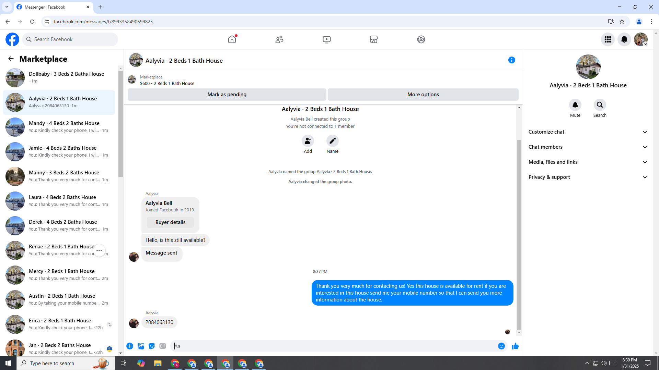Click the chat messages scrollbar
The width and height of the screenshot is (659, 370).
519,235
